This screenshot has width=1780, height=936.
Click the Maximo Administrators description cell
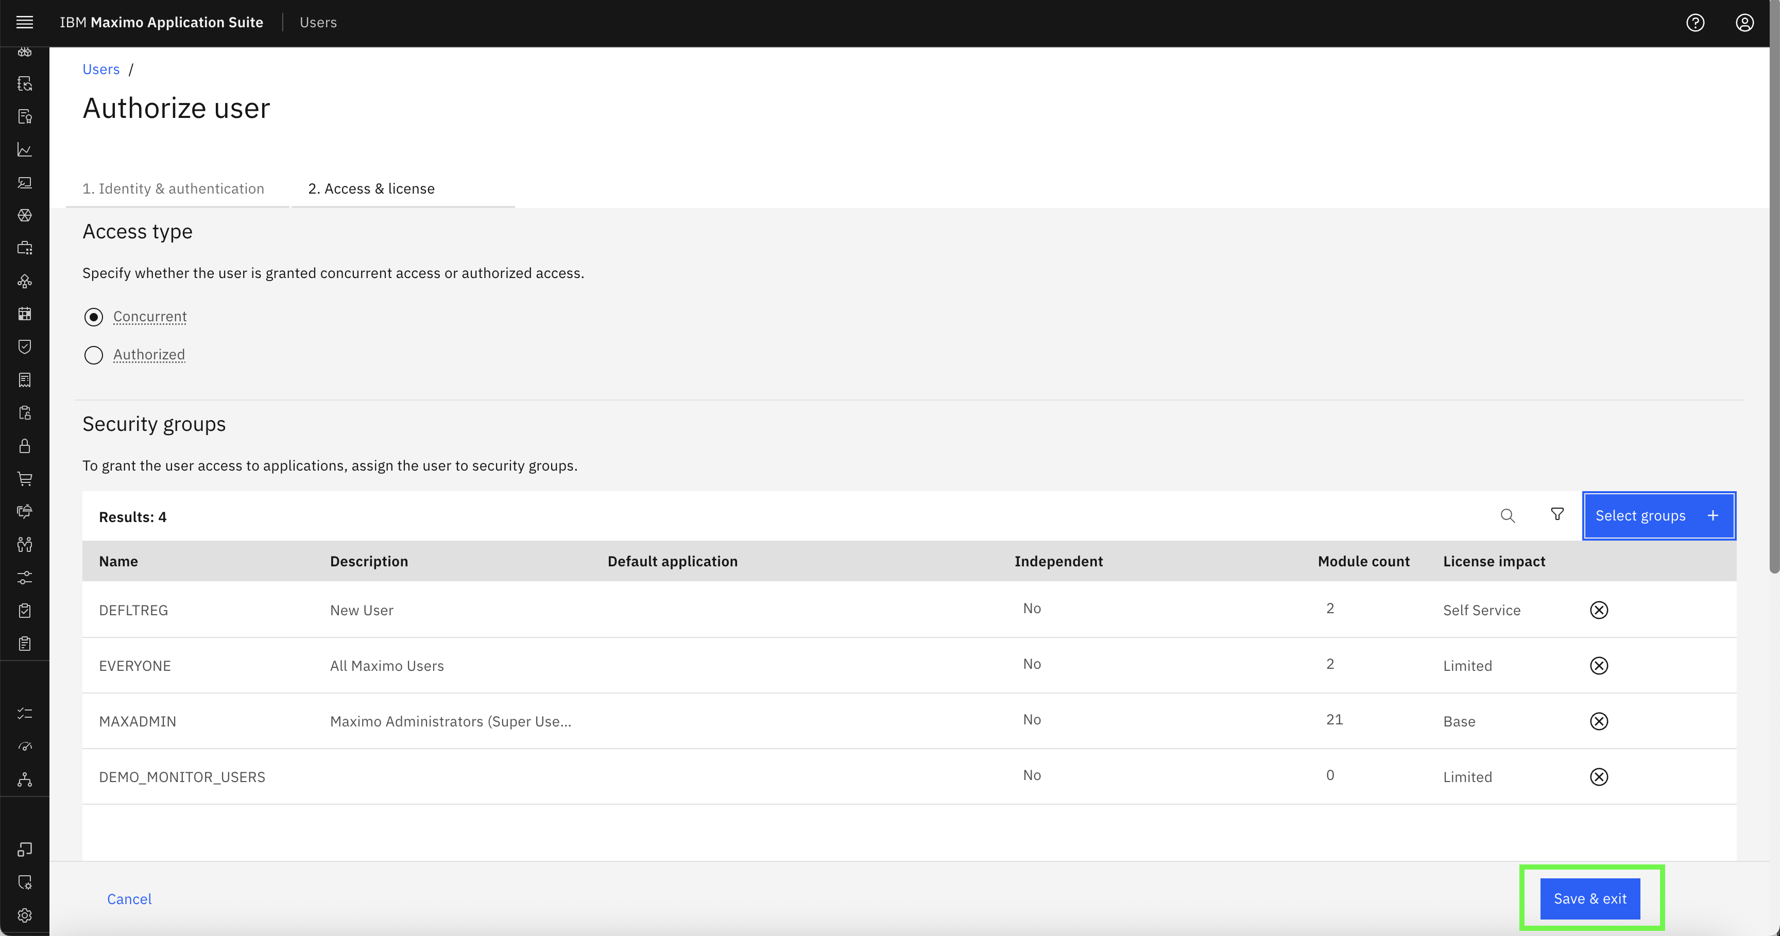(x=451, y=721)
